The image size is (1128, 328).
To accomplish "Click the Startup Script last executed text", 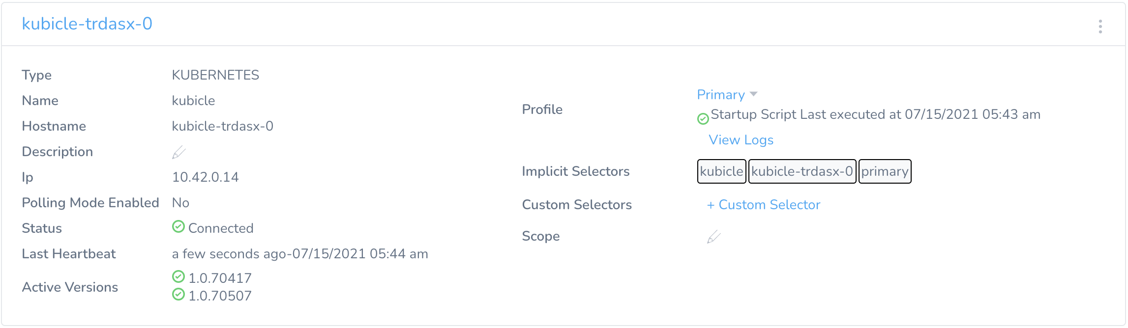I will pos(875,114).
